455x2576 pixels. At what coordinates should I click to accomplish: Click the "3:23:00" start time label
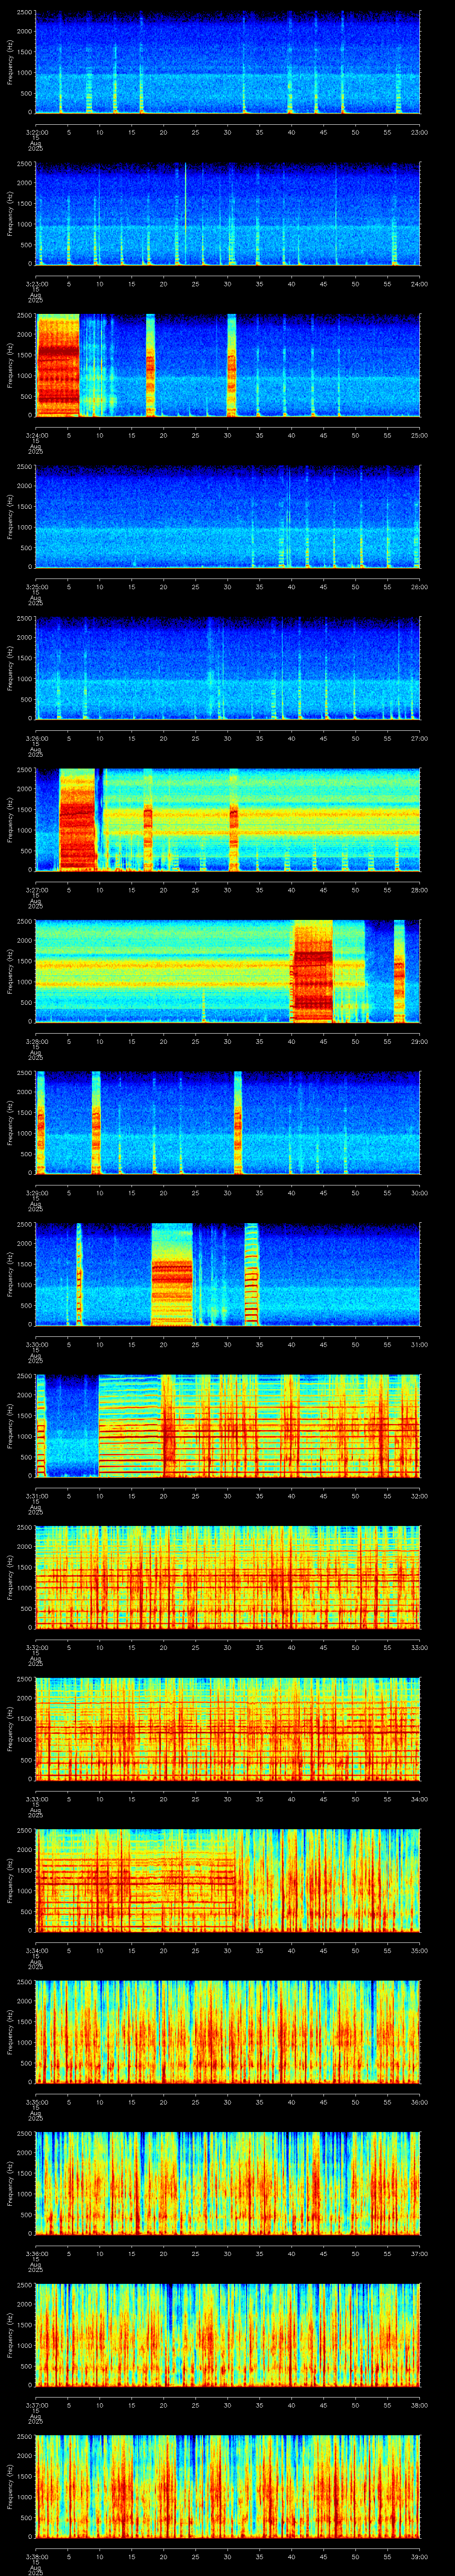pos(36,284)
